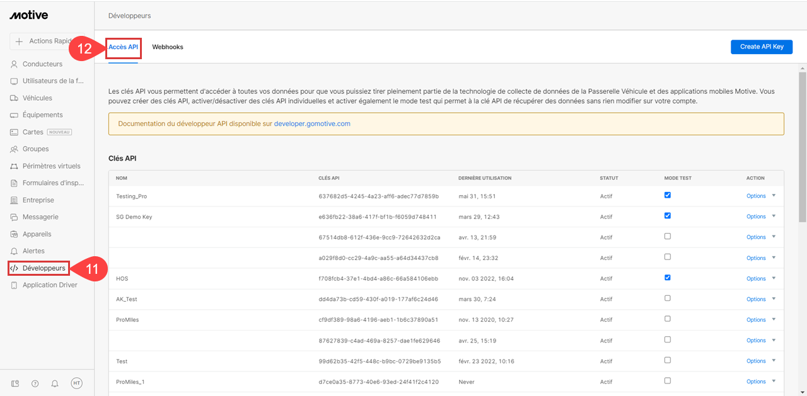The width and height of the screenshot is (807, 396).
Task: Enable test mode for key 67514db8
Action: click(668, 237)
